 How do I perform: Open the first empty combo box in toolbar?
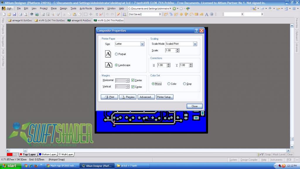pyautogui.click(x=242, y=14)
